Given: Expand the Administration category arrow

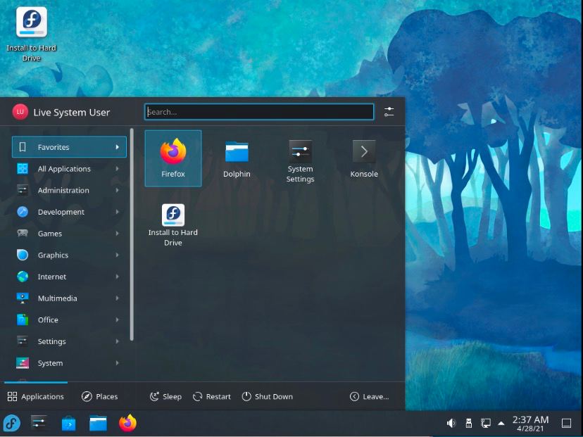Looking at the screenshot, I should [117, 190].
